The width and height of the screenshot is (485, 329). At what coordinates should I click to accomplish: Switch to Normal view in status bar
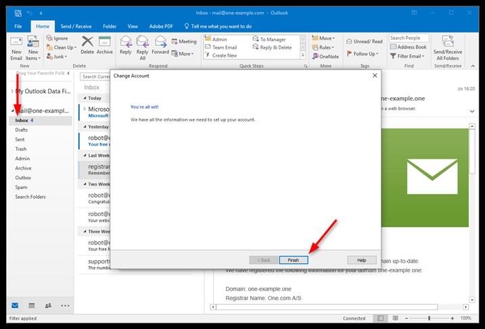[380, 318]
